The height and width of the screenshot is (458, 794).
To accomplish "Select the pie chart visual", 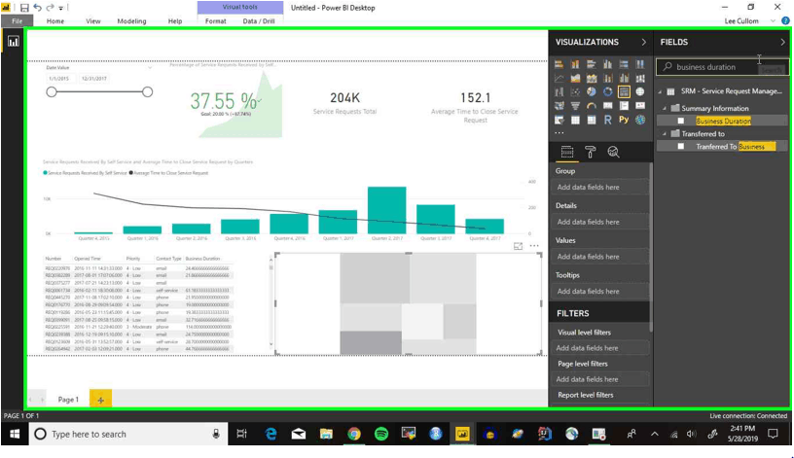I will pos(592,91).
